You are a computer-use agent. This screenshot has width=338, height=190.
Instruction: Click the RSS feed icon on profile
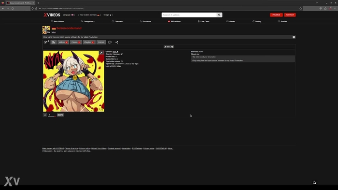(x=54, y=43)
